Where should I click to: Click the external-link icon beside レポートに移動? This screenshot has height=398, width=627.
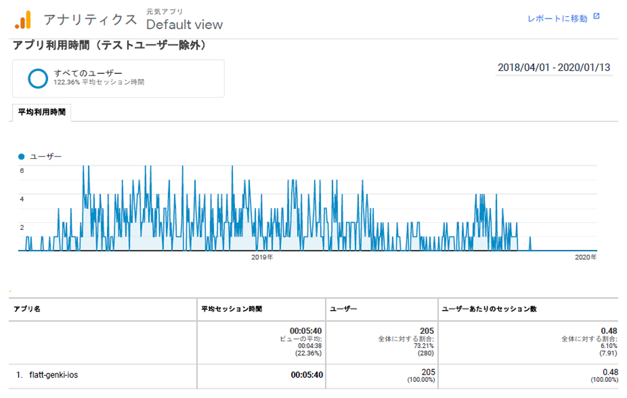[597, 17]
